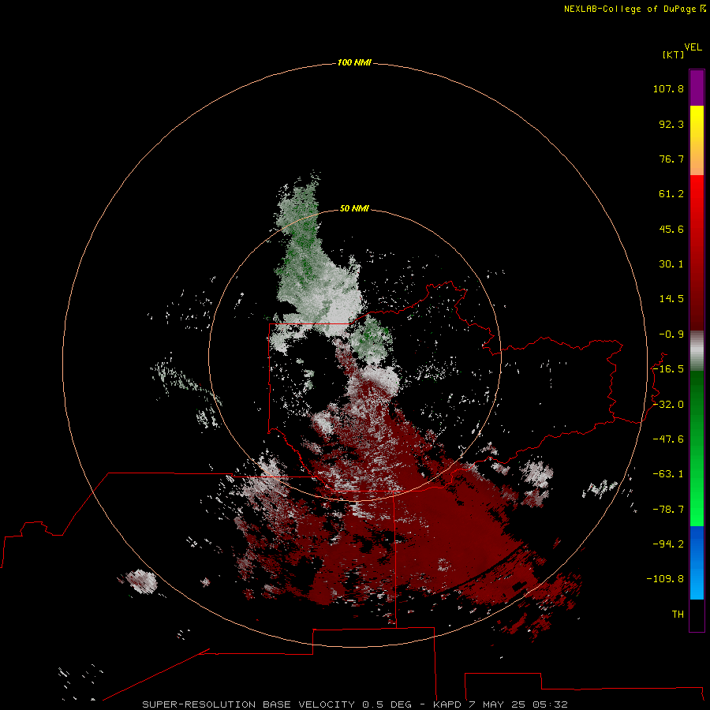Click the NEXLAB-College of DuPage watermark text
The width and height of the screenshot is (710, 710).
pos(634,9)
